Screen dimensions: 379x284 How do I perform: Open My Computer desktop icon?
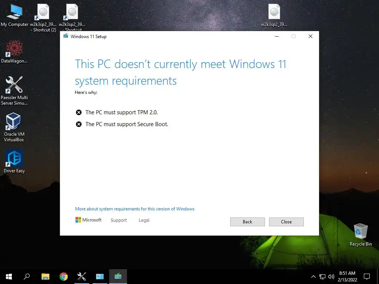tap(14, 15)
